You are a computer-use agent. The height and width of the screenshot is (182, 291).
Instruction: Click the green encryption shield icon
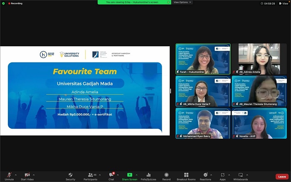[3, 3]
